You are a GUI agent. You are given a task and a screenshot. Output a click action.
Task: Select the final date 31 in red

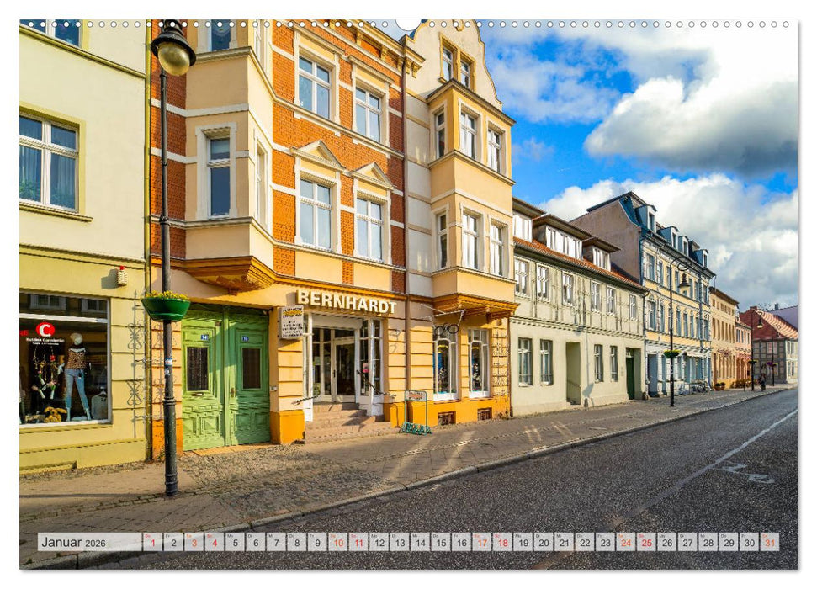point(770,543)
